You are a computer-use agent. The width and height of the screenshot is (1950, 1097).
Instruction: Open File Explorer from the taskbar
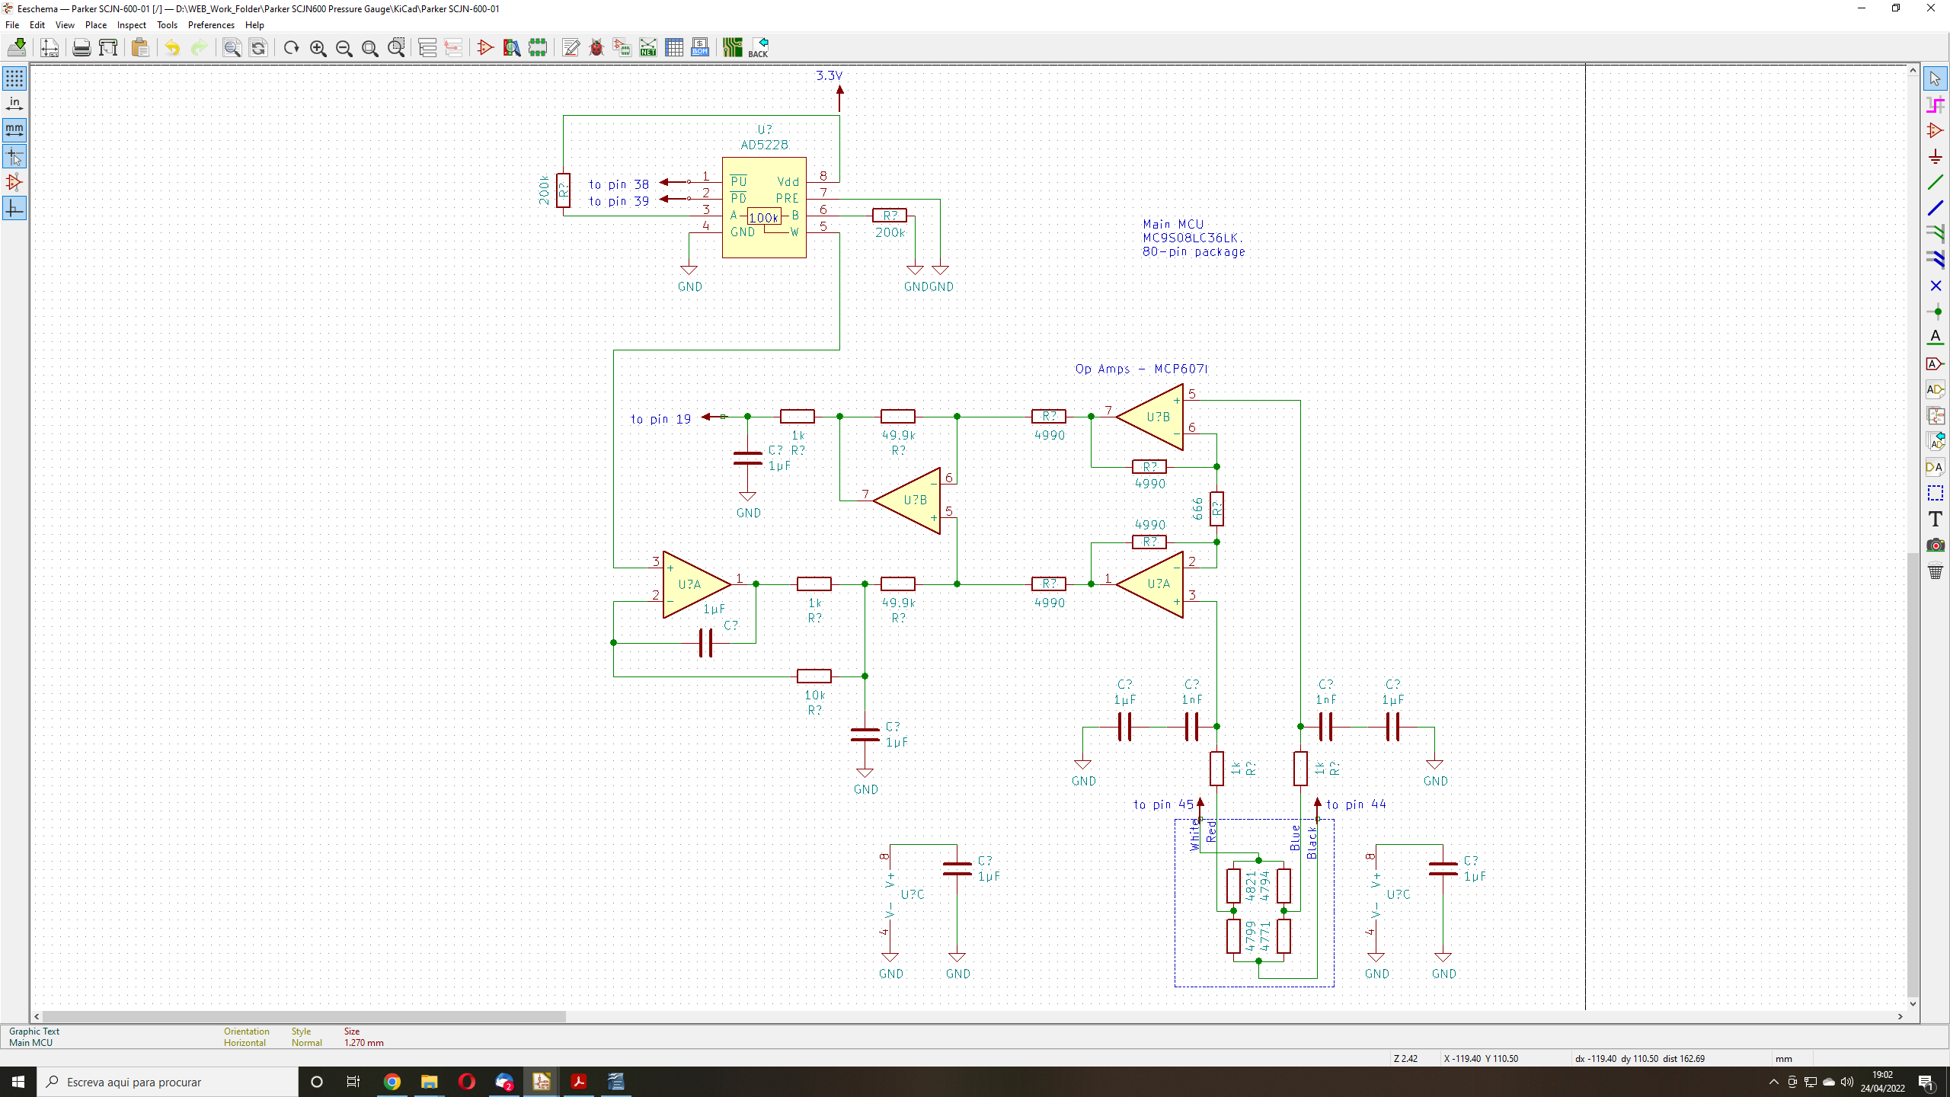[x=430, y=1082]
